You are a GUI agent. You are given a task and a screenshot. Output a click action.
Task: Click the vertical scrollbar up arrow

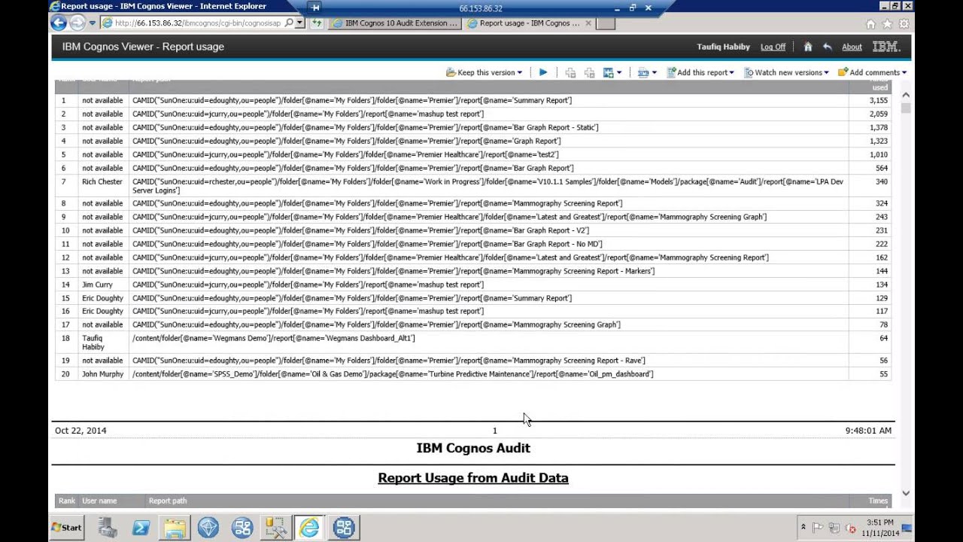906,95
